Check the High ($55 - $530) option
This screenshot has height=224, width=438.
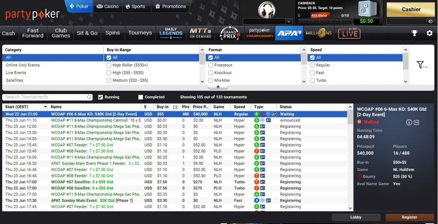tap(109, 73)
